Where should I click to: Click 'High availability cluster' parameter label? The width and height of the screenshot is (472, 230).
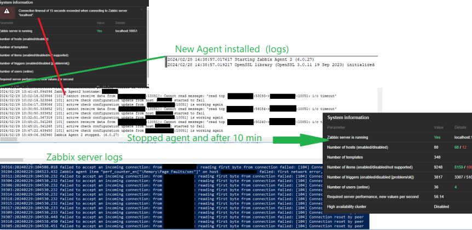click(347, 207)
